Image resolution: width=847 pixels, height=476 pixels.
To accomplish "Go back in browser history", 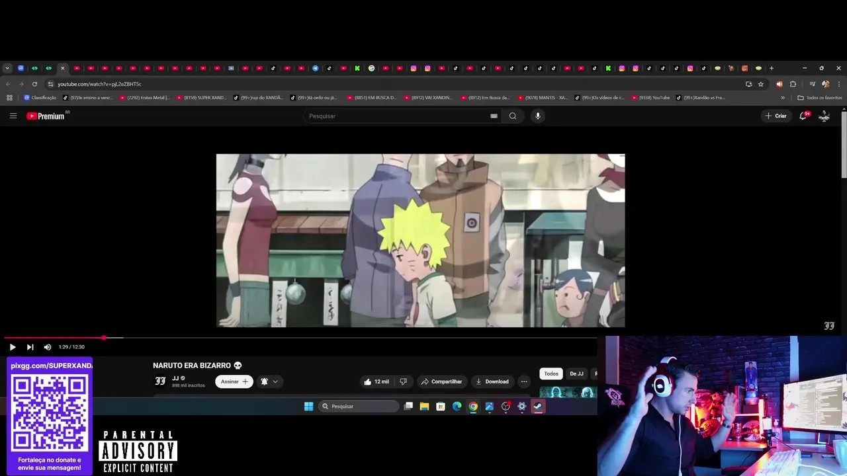I will point(8,84).
